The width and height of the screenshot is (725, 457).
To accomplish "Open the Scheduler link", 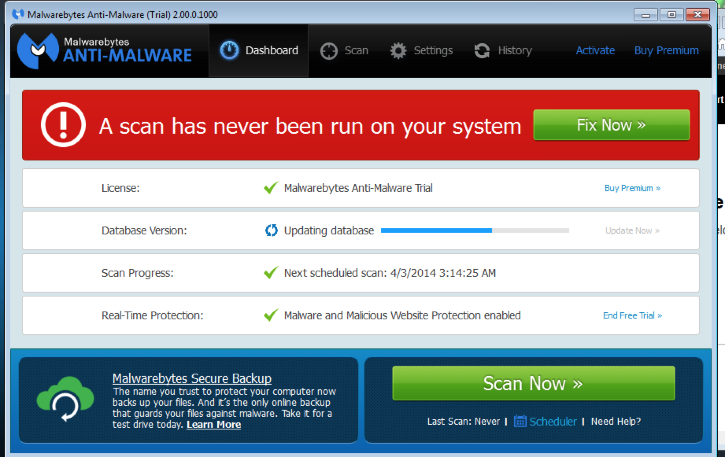I will [x=553, y=422].
